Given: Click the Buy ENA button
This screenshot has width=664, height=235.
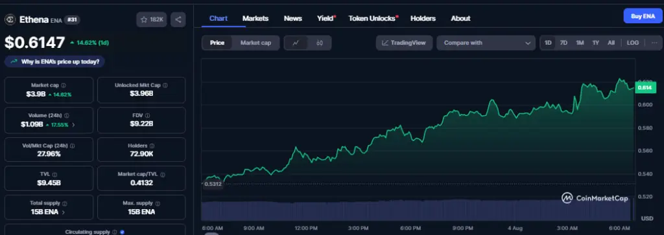Looking at the screenshot, I should coord(643,16).
